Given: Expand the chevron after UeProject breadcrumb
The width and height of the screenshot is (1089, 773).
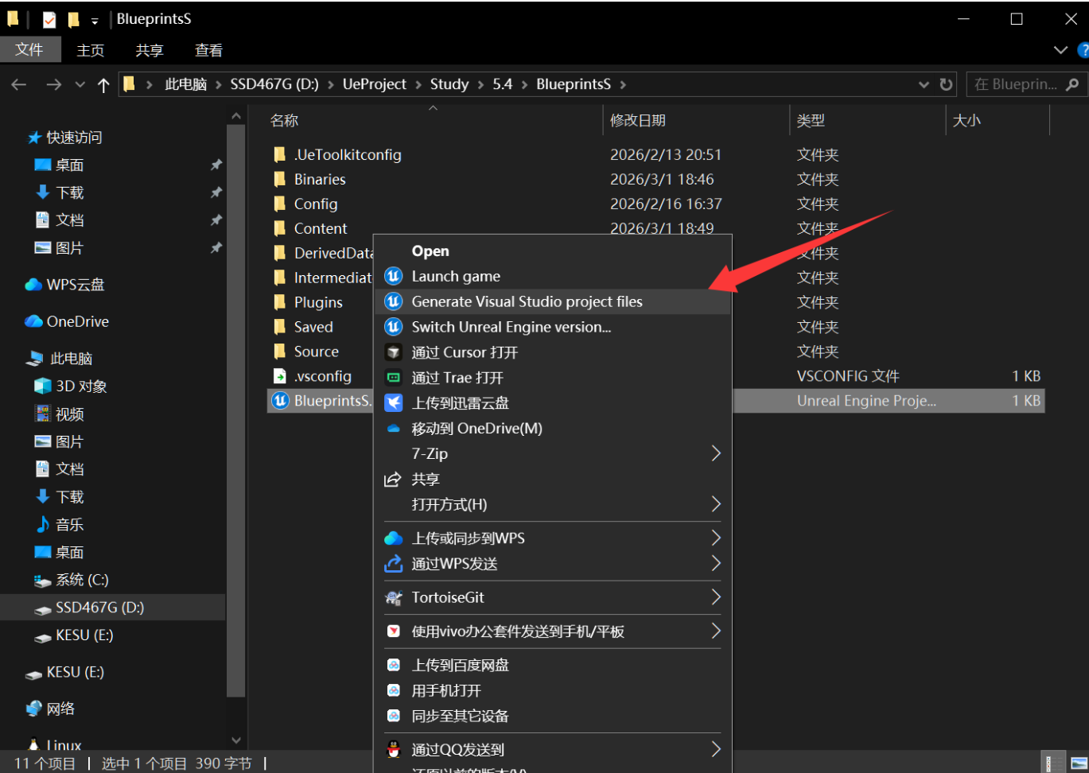Looking at the screenshot, I should (x=418, y=84).
